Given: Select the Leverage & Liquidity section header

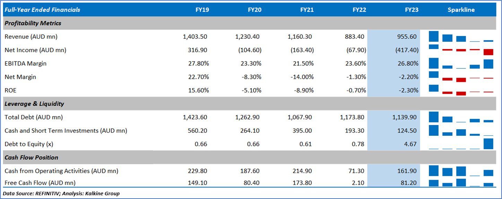Looking at the screenshot, I should click(x=34, y=104).
